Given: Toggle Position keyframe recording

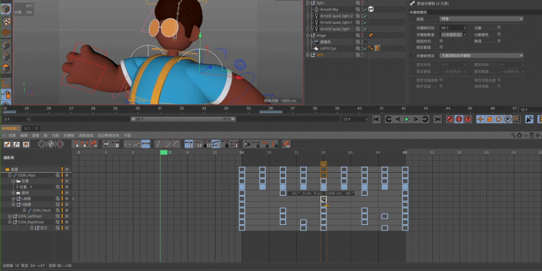Looking at the screenshot, I should (480, 119).
